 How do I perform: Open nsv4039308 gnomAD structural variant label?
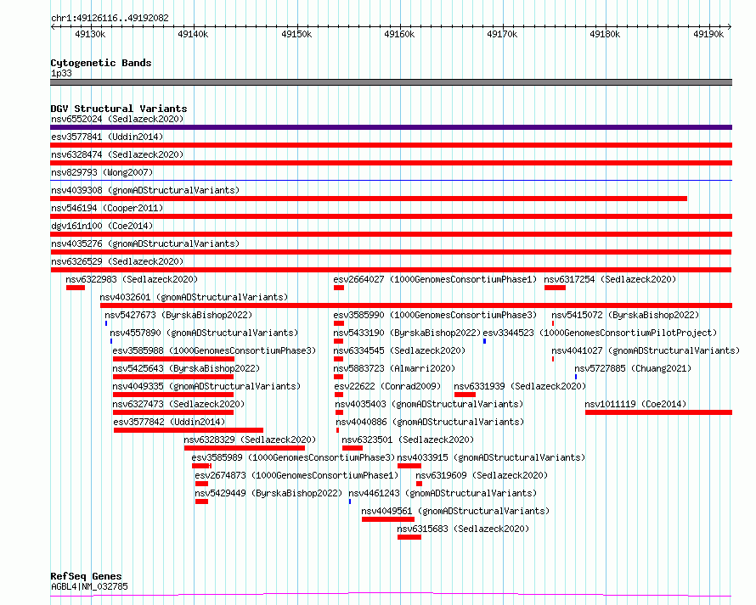[x=145, y=190]
